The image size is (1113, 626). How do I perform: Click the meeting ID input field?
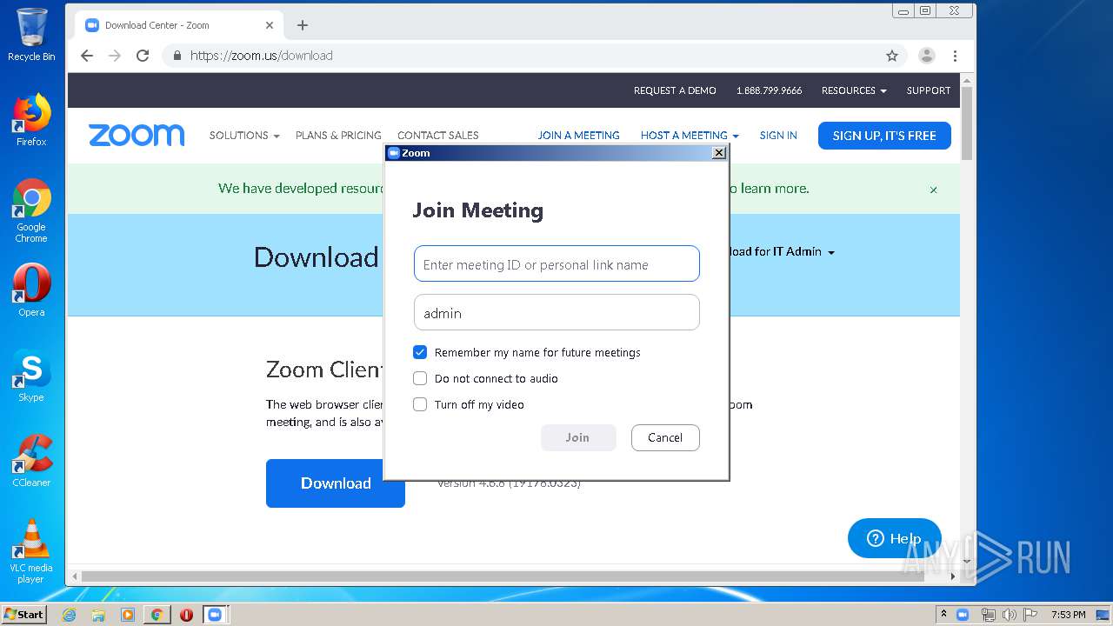[x=556, y=264]
